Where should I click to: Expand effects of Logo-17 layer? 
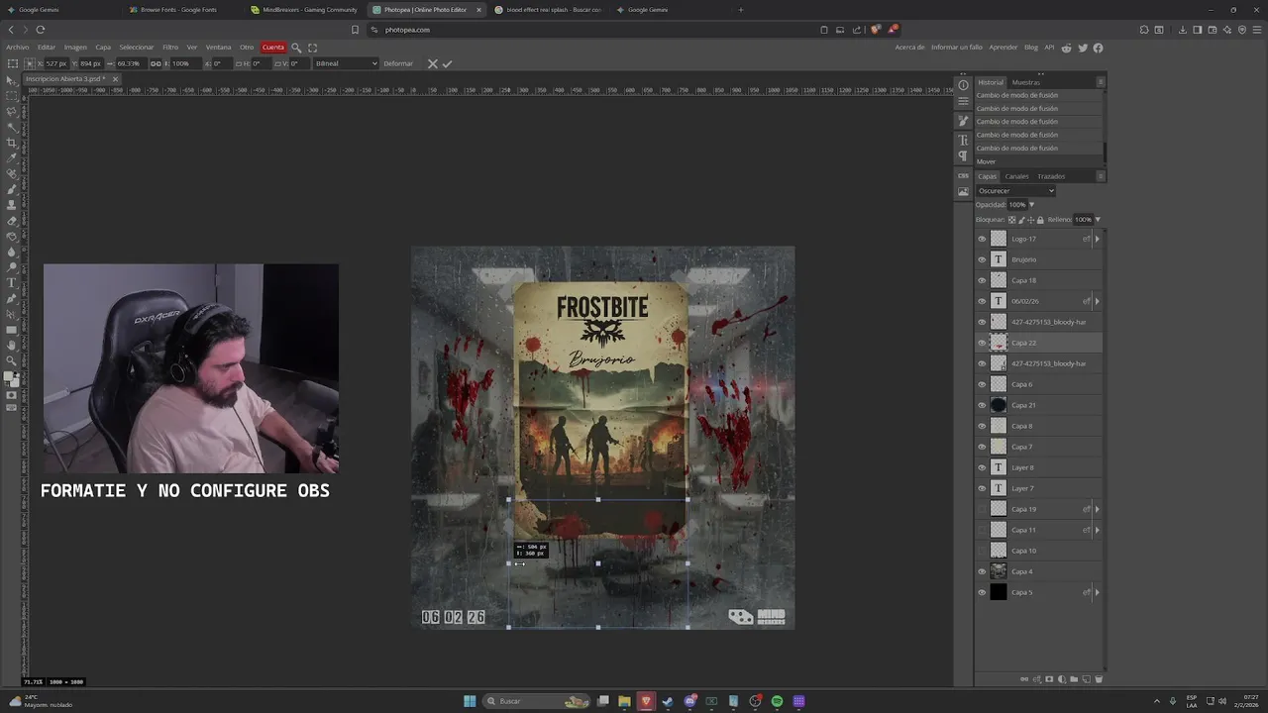(x=1097, y=239)
